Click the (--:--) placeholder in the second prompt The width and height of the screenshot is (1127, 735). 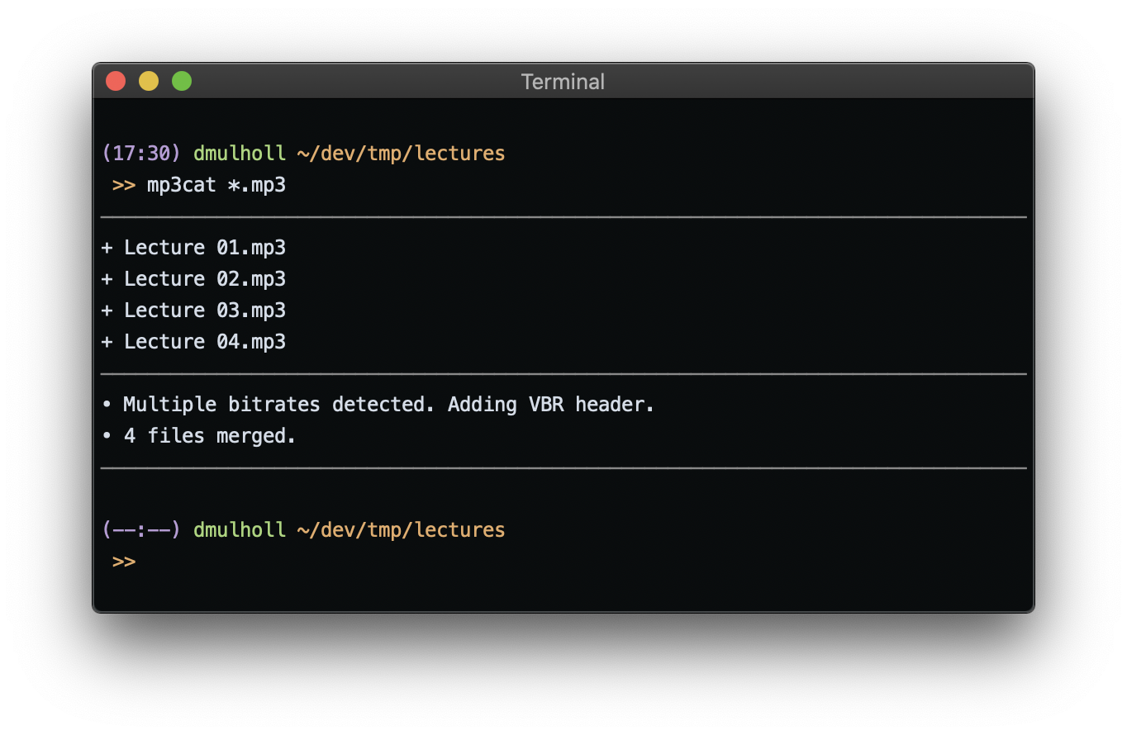click(140, 530)
